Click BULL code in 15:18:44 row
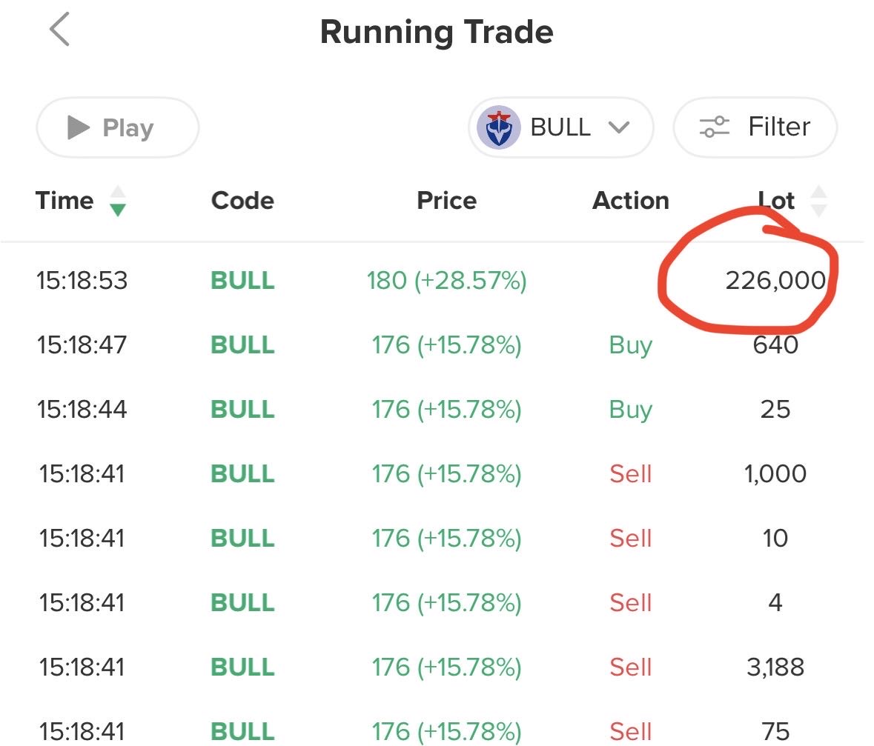This screenshot has width=874, height=746. click(x=242, y=410)
